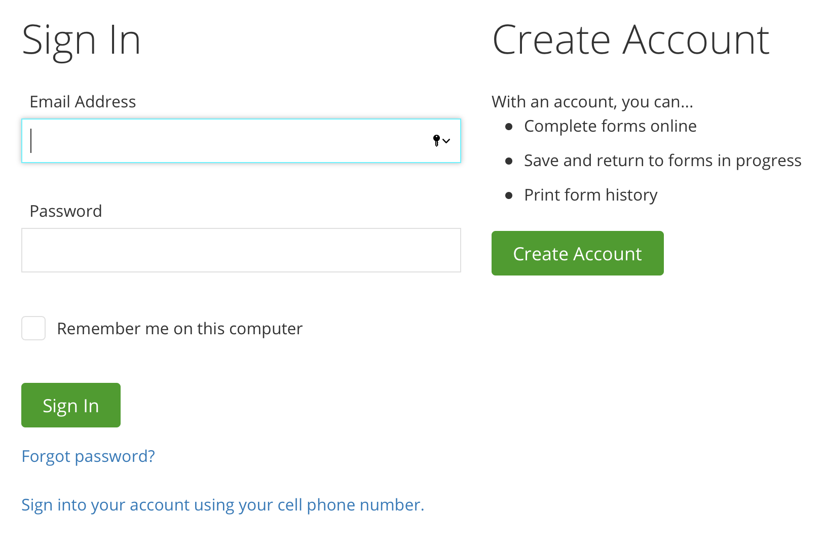824x551 pixels.
Task: Click the bullet beside Complete forms online
Action: click(x=509, y=127)
